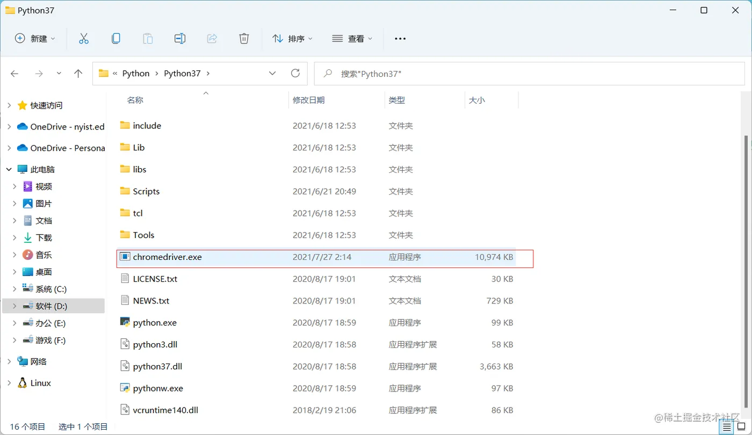Click the 2018/2/19 21:06 date cell
The image size is (752, 435).
pos(324,410)
